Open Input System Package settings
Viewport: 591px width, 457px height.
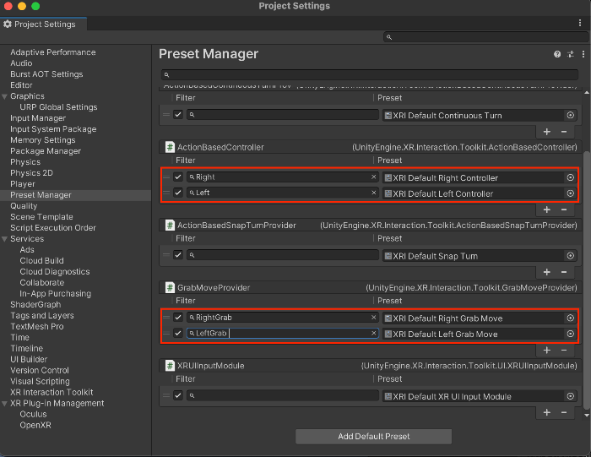53,129
